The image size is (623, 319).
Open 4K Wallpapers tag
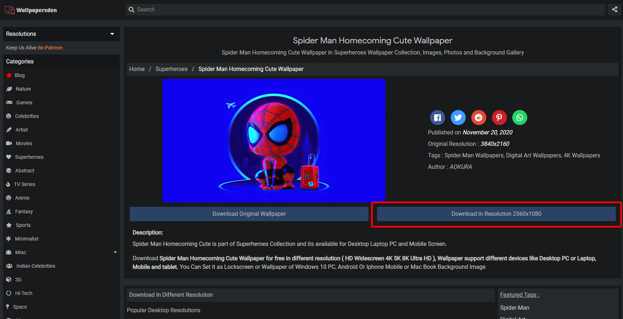(x=582, y=156)
